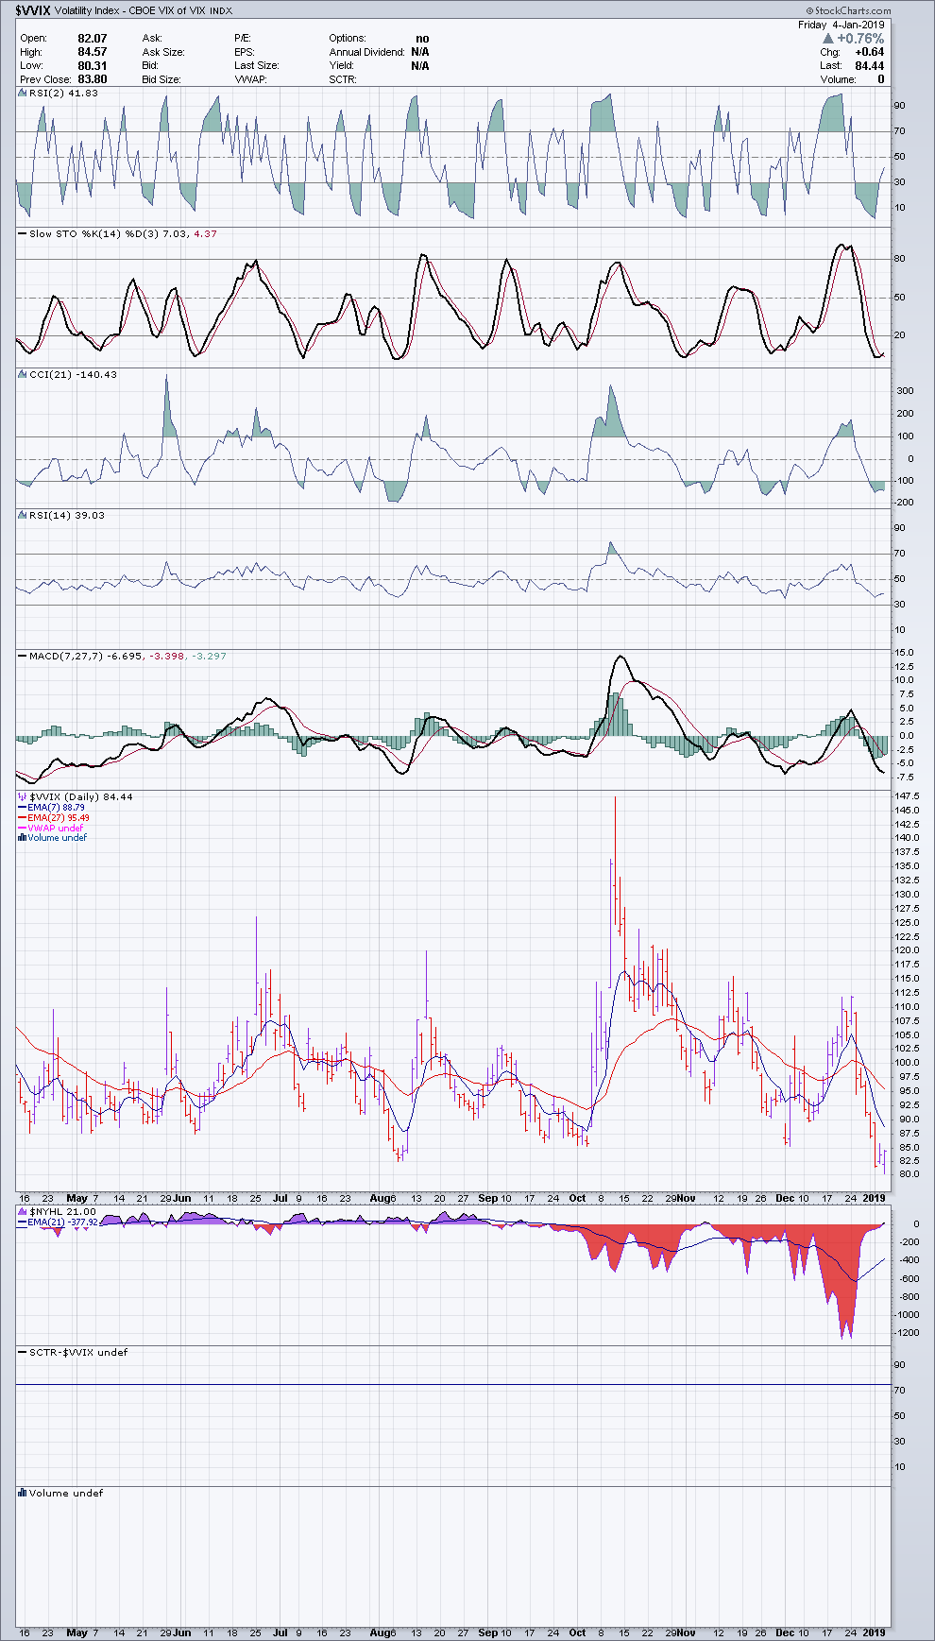Click the $VVIX Daily price bars icon
The image size is (935, 1641).
pos(22,796)
